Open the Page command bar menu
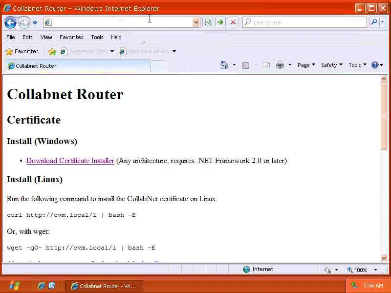The width and height of the screenshot is (391, 293). [306, 65]
